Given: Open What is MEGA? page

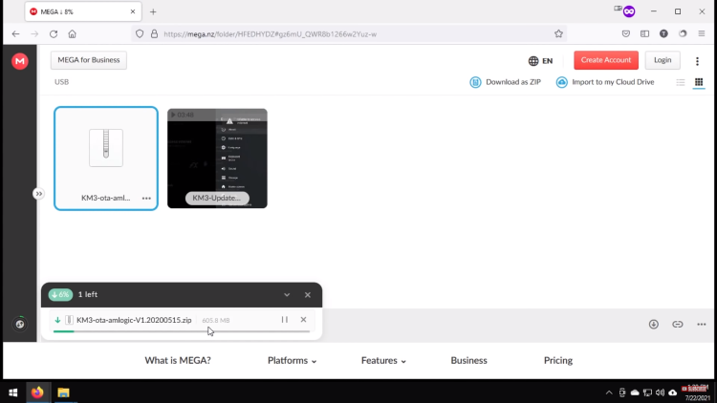Looking at the screenshot, I should (x=178, y=361).
